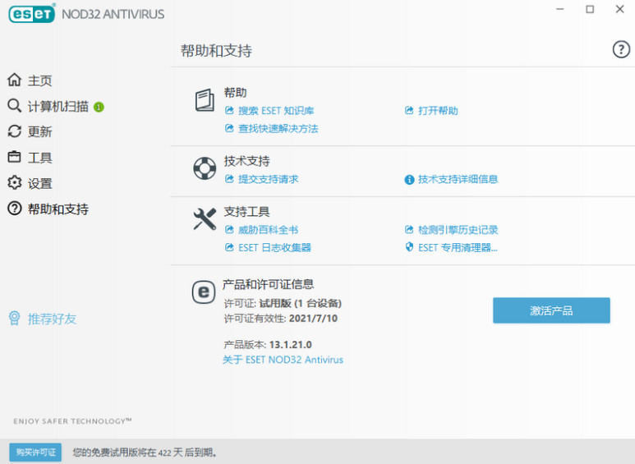Image resolution: width=635 pixels, height=464 pixels.
Task: Open the 威胁百科全书 link
Action: pyautogui.click(x=268, y=230)
